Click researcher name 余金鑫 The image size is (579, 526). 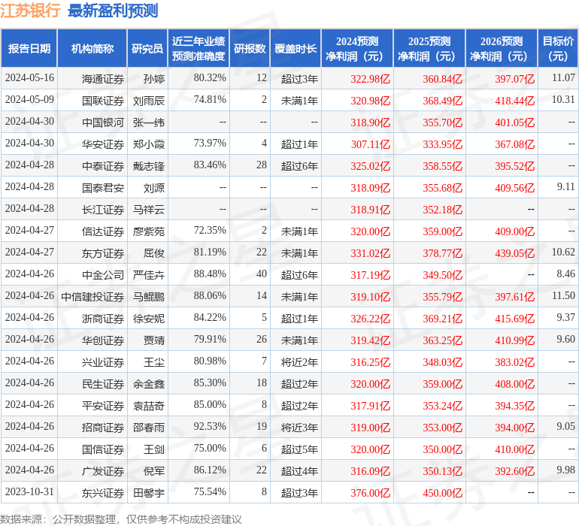[x=149, y=383]
